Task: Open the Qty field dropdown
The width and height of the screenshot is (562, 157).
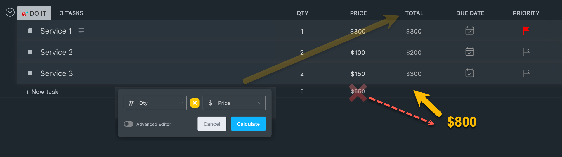Action: [x=155, y=103]
